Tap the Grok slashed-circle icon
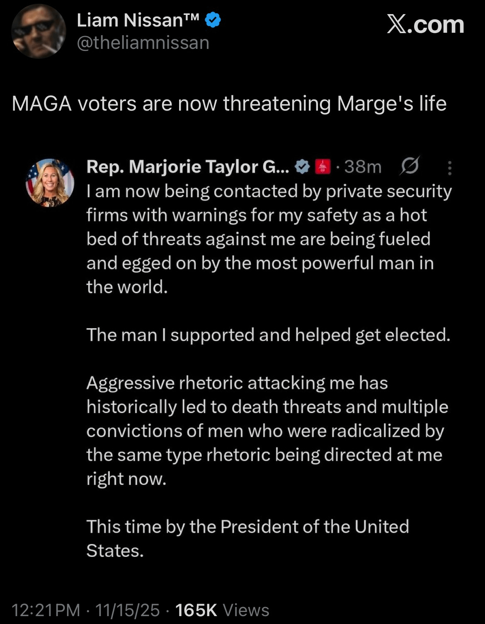The image size is (485, 624). (410, 166)
